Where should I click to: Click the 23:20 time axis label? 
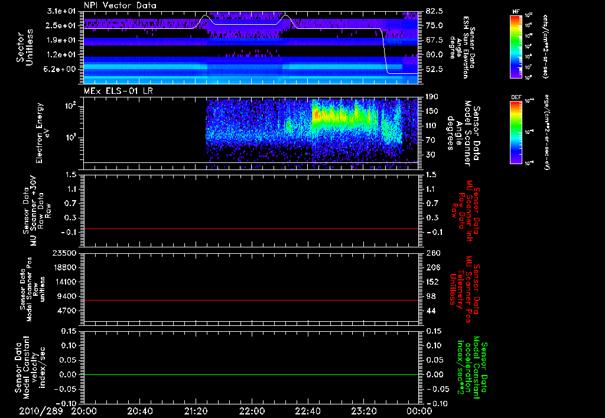pyautogui.click(x=364, y=410)
